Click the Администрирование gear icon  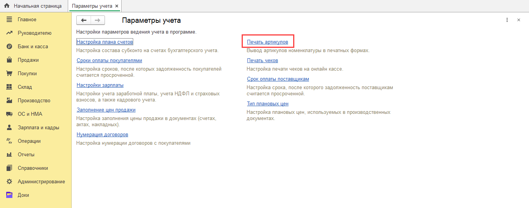point(9,181)
